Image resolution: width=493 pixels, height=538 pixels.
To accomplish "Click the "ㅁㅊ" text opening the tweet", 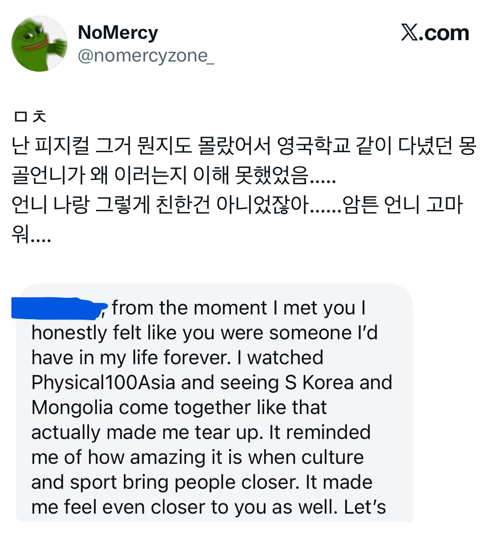I will (x=29, y=116).
